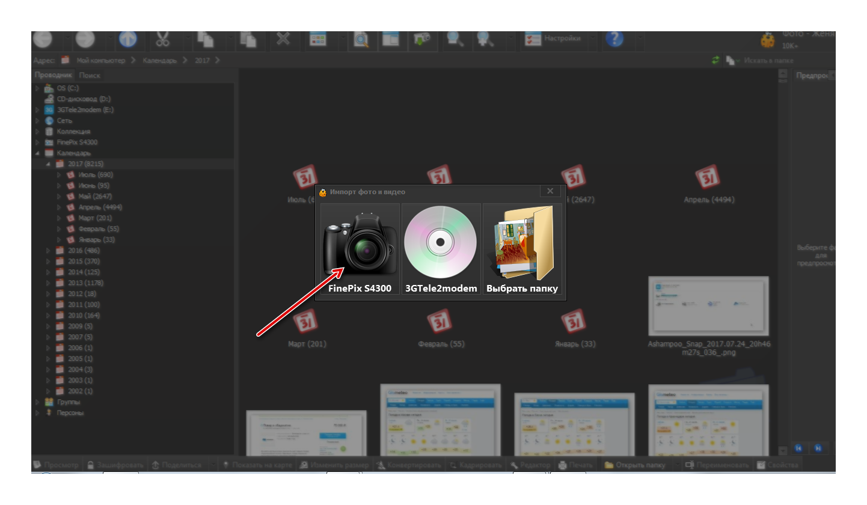The width and height of the screenshot is (867, 505).
Task: Click the ladybug profile icon
Action: click(767, 40)
